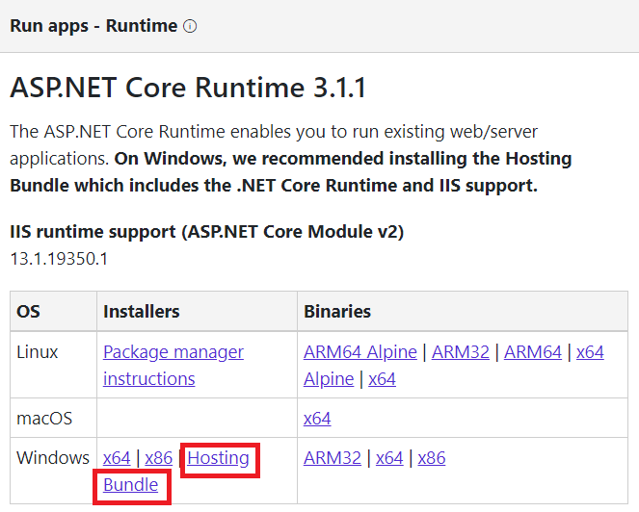
Task: Download the macOS x64 binary
Action: coord(317,419)
